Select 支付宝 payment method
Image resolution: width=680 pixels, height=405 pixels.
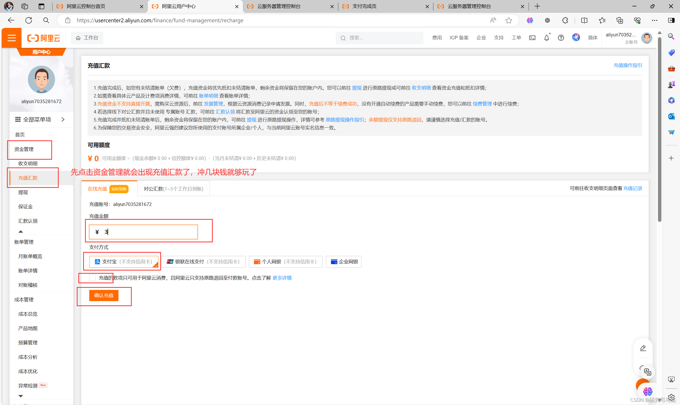point(124,262)
